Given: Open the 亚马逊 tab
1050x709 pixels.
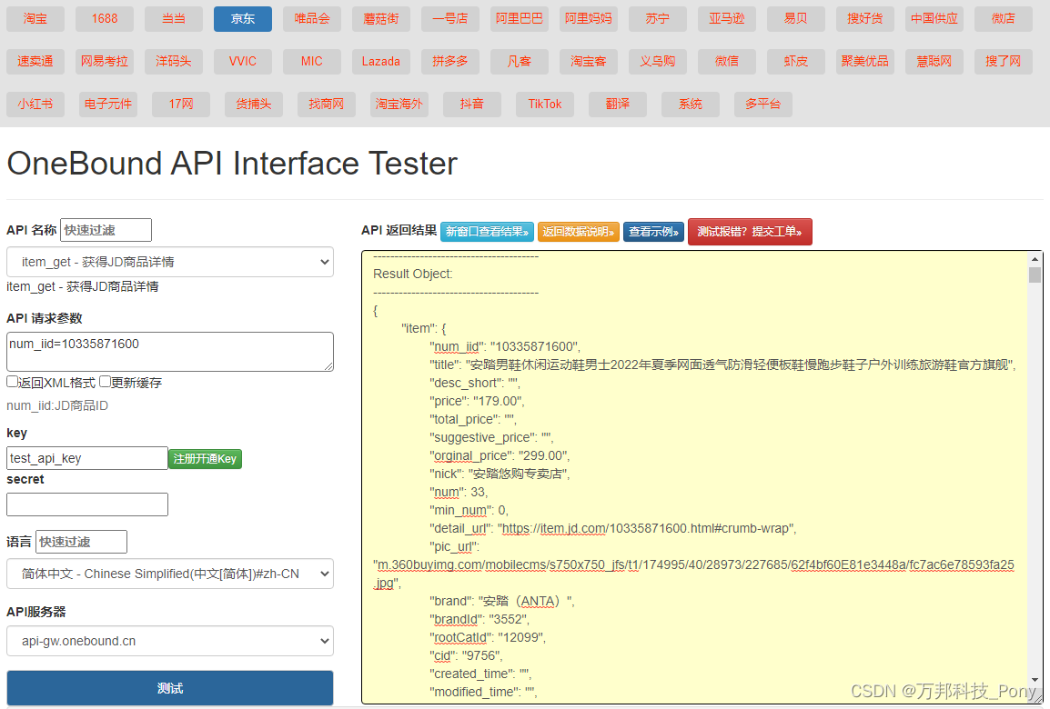Looking at the screenshot, I should pos(727,19).
